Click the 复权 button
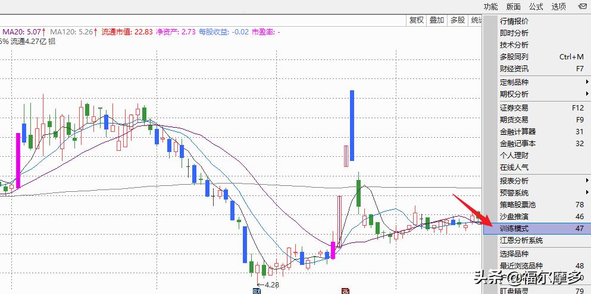The height and width of the screenshot is (294, 591). click(417, 20)
